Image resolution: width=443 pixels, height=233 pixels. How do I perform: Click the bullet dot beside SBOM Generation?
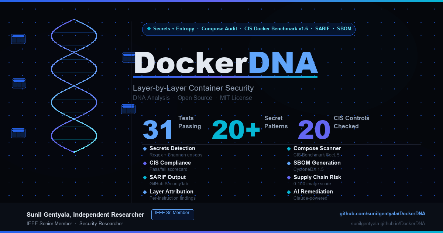coord(289,163)
